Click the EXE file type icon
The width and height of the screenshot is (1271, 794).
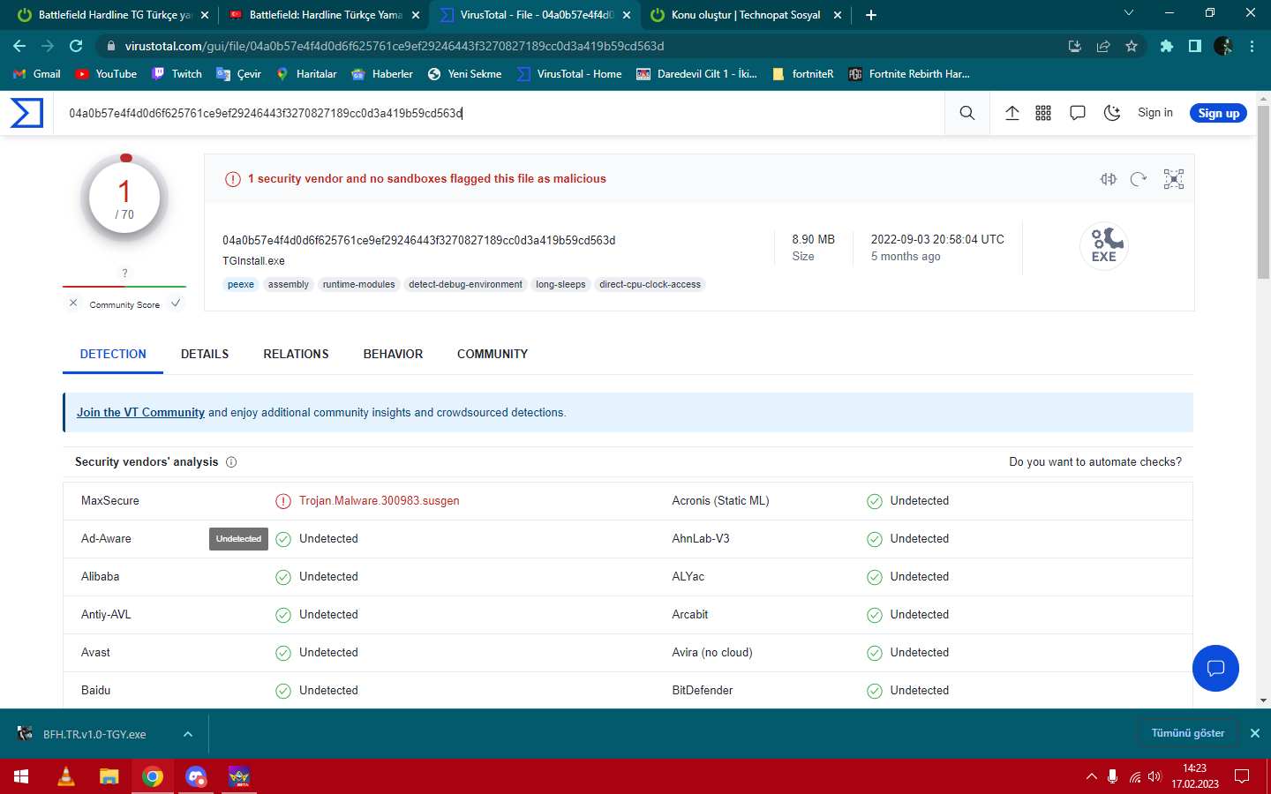tap(1104, 245)
